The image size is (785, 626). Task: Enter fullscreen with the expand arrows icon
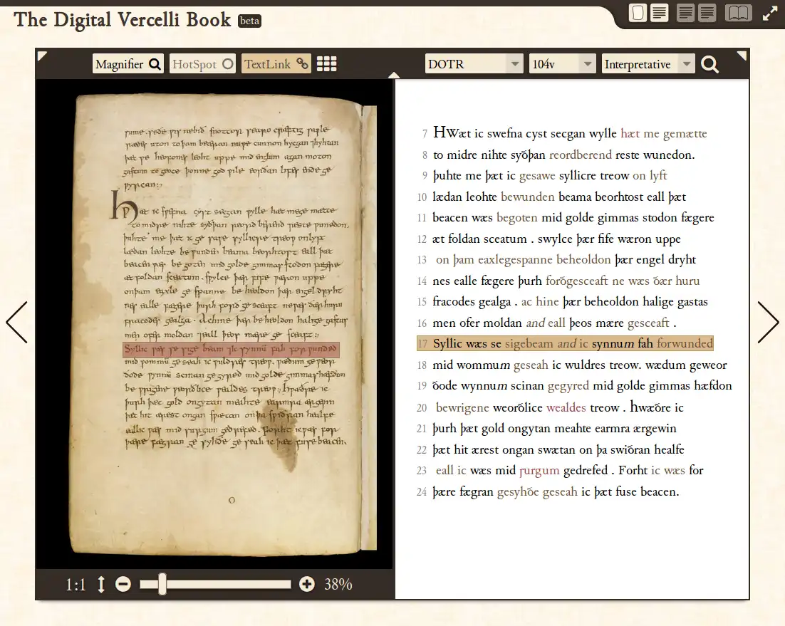tap(769, 13)
